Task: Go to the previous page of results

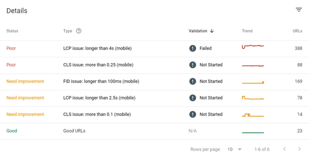Action: click(x=284, y=149)
